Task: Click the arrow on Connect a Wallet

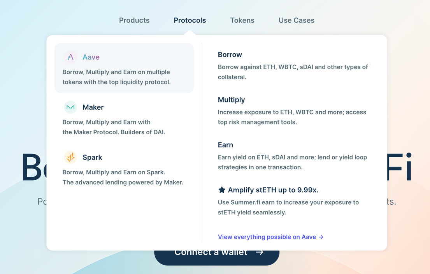Action: (260, 252)
